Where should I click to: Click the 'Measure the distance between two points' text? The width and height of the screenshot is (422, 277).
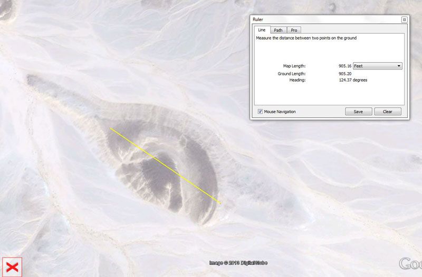point(306,38)
